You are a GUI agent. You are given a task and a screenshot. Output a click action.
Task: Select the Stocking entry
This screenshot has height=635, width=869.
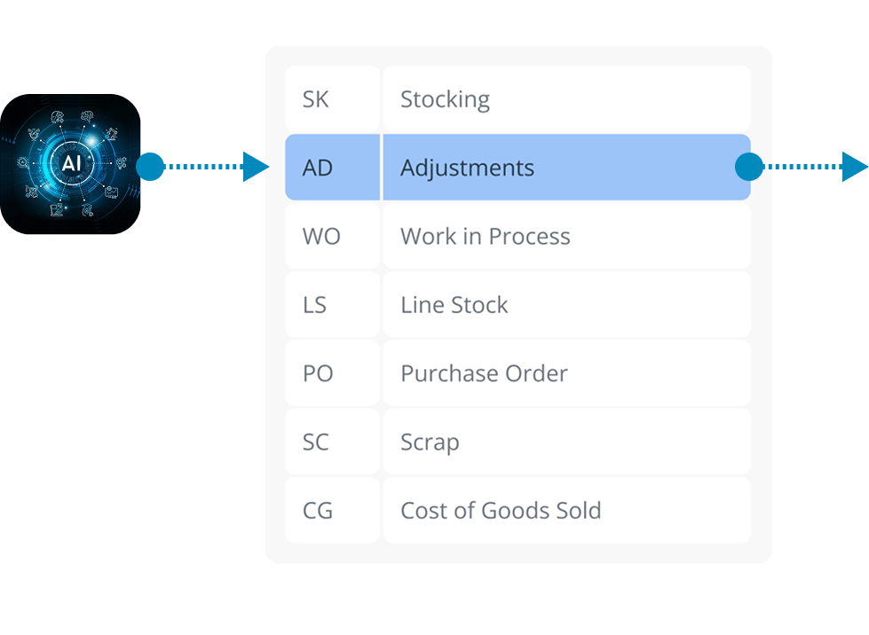pos(445,98)
